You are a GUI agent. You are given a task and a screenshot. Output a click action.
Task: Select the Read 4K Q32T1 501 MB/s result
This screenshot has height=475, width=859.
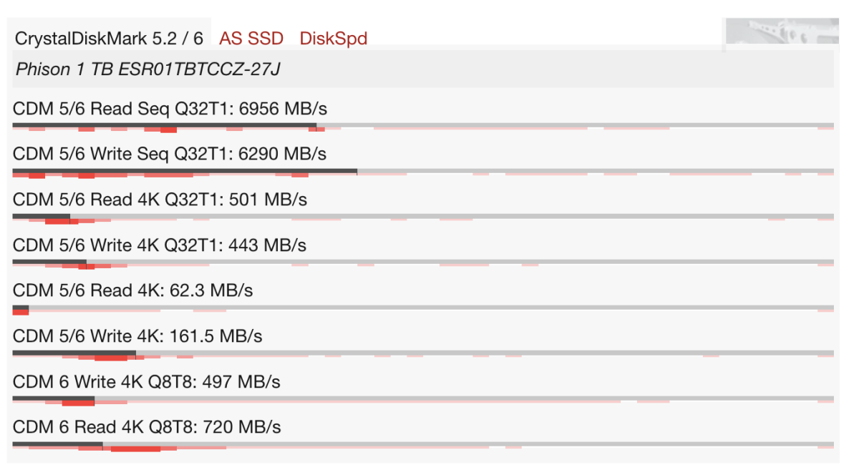(x=160, y=200)
